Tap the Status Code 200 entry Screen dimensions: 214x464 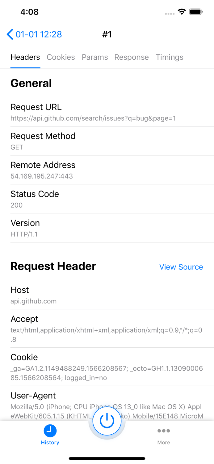pyautogui.click(x=16, y=205)
